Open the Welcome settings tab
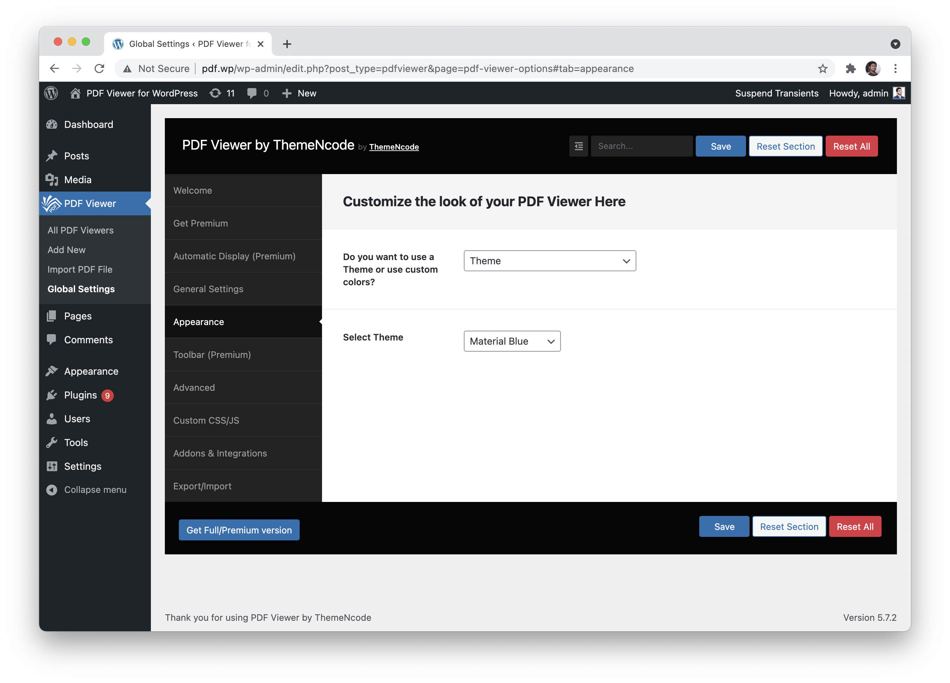950x683 pixels. click(x=243, y=190)
